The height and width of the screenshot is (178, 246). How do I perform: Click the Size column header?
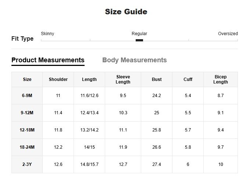(27, 79)
